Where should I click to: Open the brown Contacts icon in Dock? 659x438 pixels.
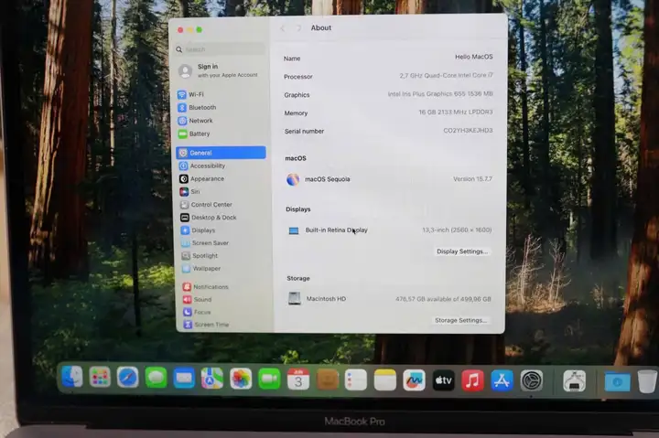(328, 380)
